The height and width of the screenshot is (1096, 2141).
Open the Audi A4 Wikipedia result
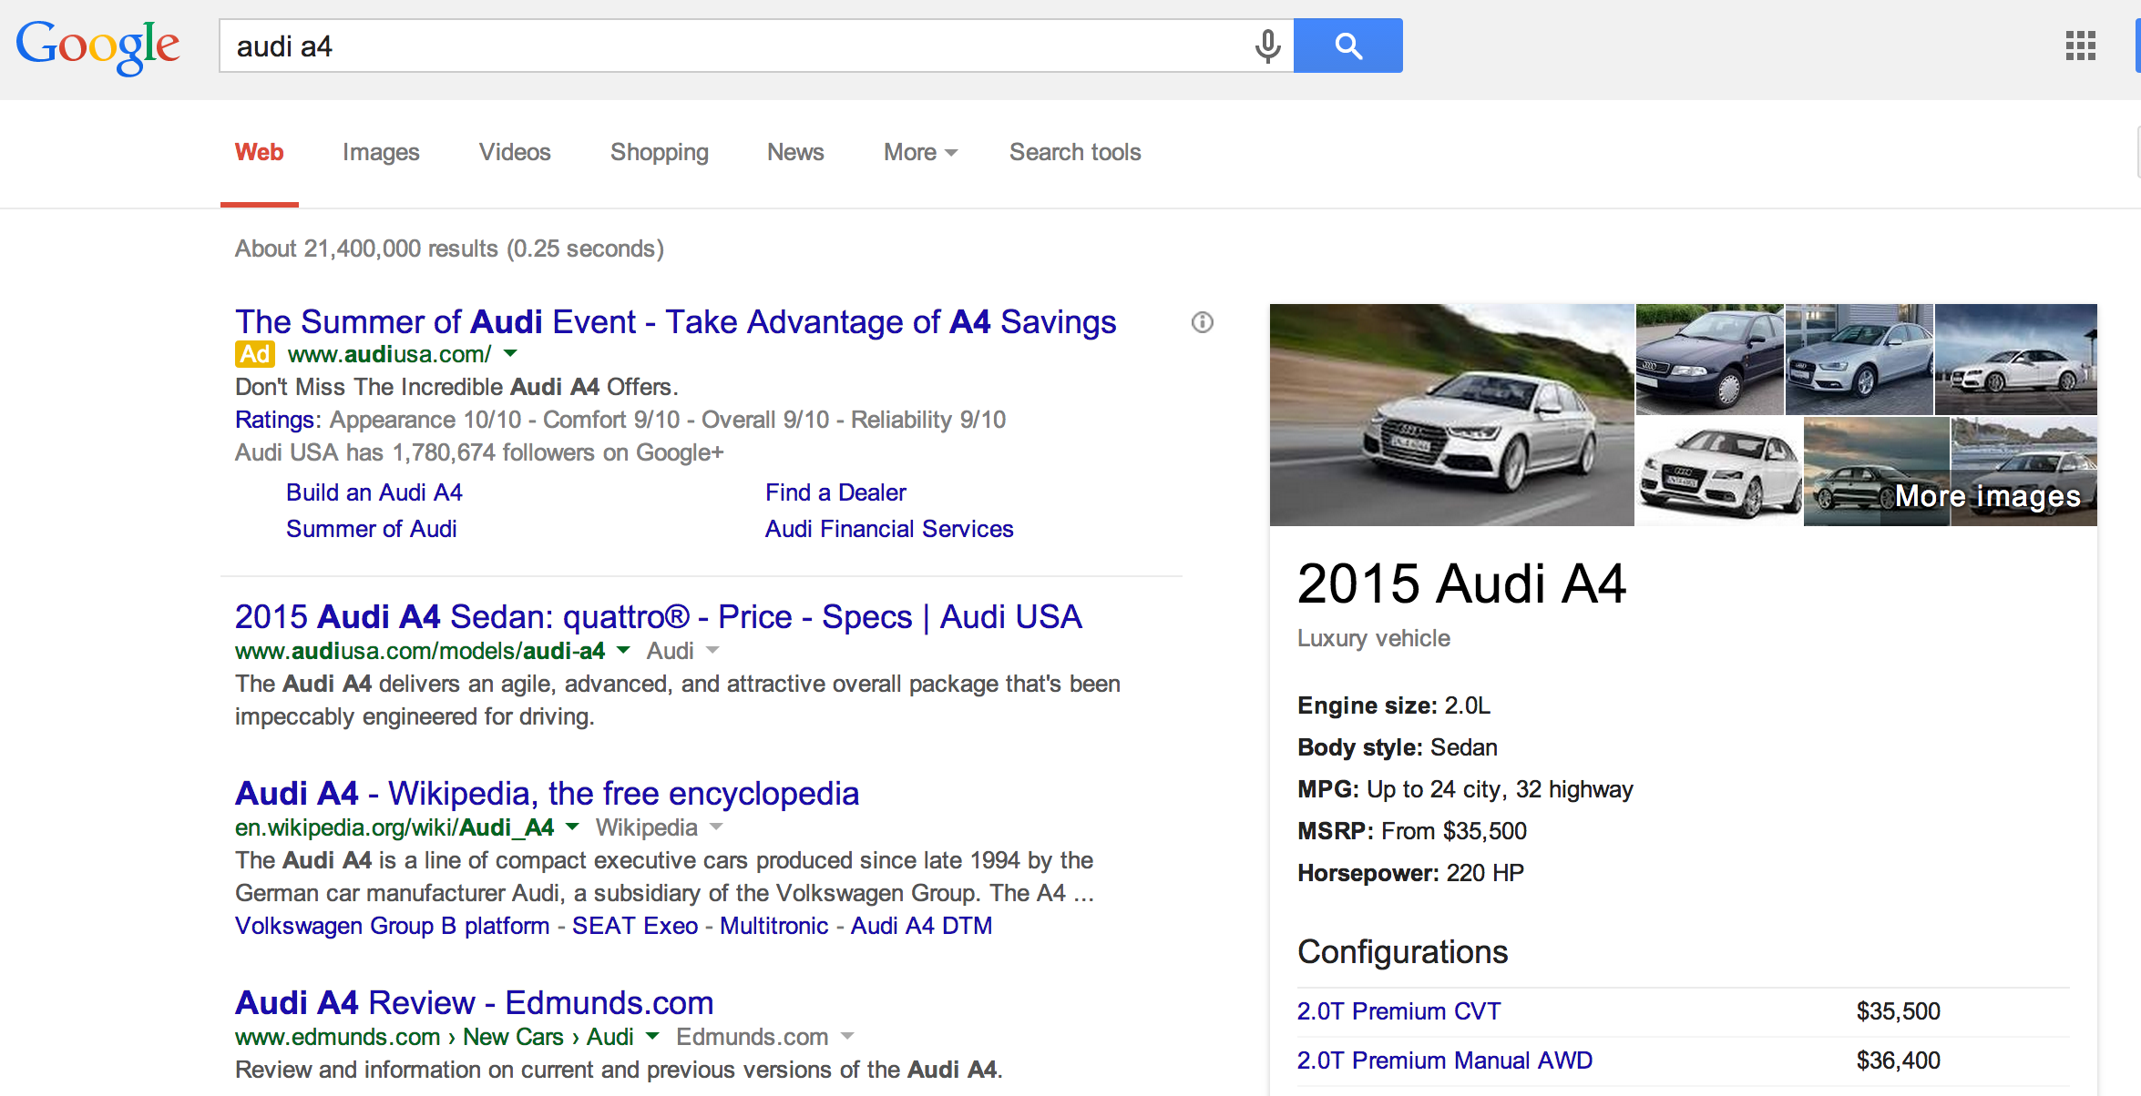point(547,794)
